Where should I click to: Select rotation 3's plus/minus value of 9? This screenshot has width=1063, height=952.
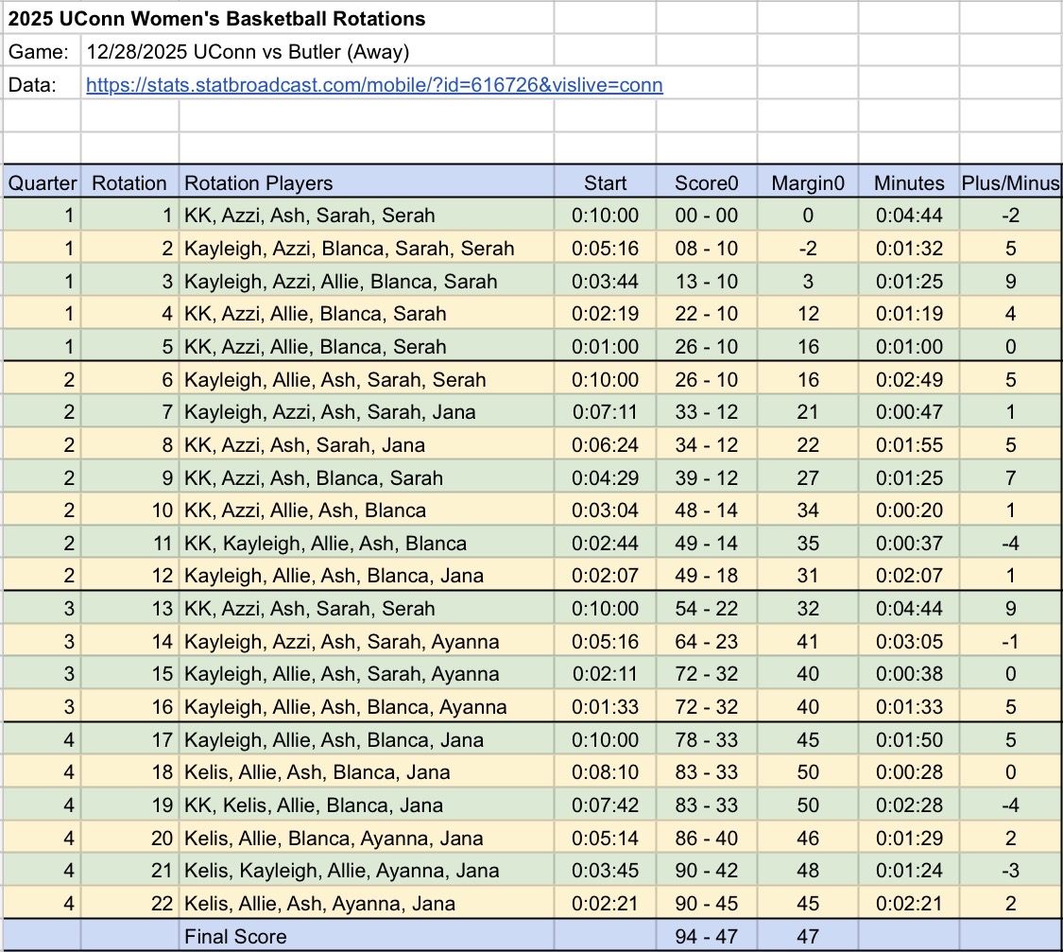(1010, 281)
